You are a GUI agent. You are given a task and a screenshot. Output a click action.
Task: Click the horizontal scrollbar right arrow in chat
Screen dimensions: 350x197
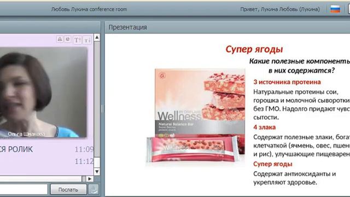click(90, 179)
